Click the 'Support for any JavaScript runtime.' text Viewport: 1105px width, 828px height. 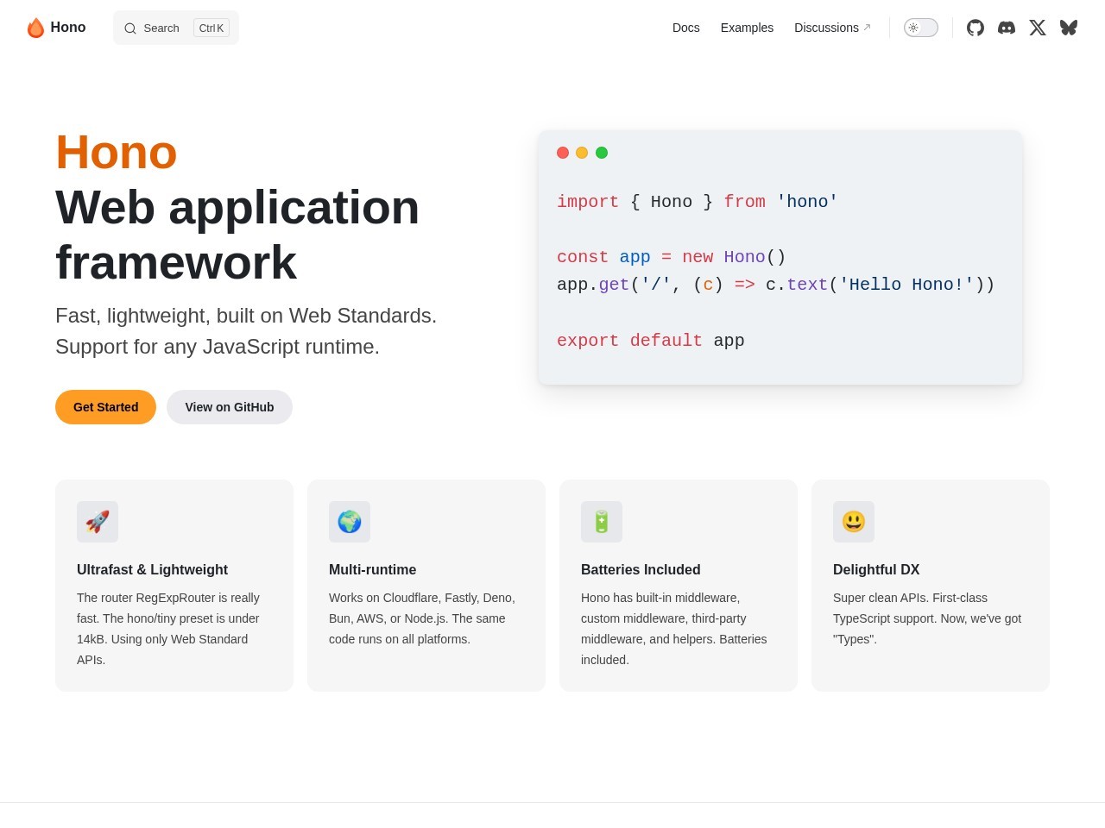218,347
